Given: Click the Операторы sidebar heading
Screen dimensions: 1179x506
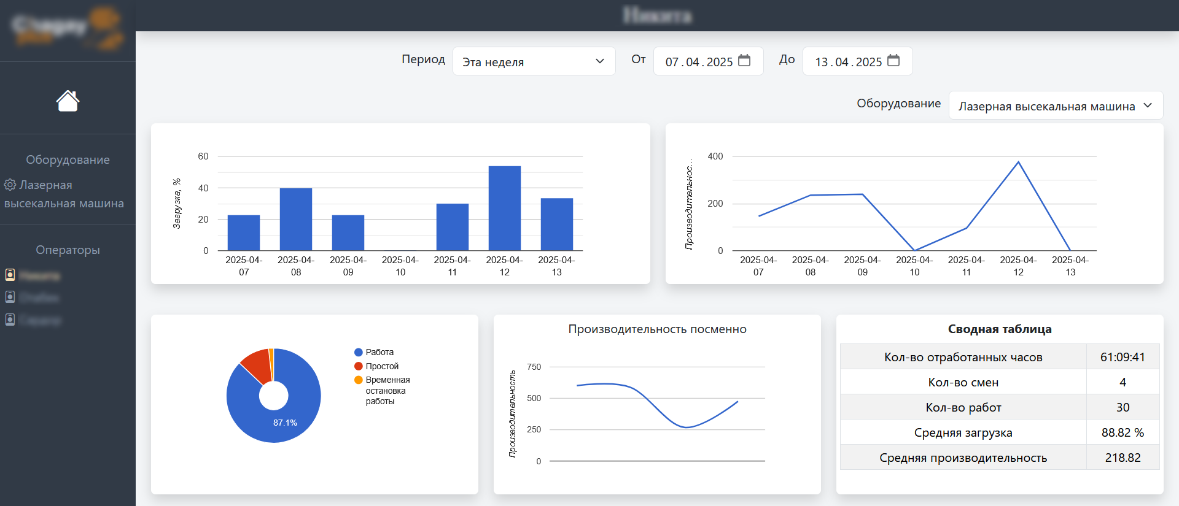Looking at the screenshot, I should pyautogui.click(x=68, y=250).
